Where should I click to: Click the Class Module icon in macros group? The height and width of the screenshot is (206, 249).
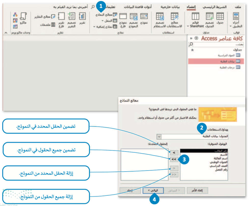pyautogui.click(x=15, y=20)
